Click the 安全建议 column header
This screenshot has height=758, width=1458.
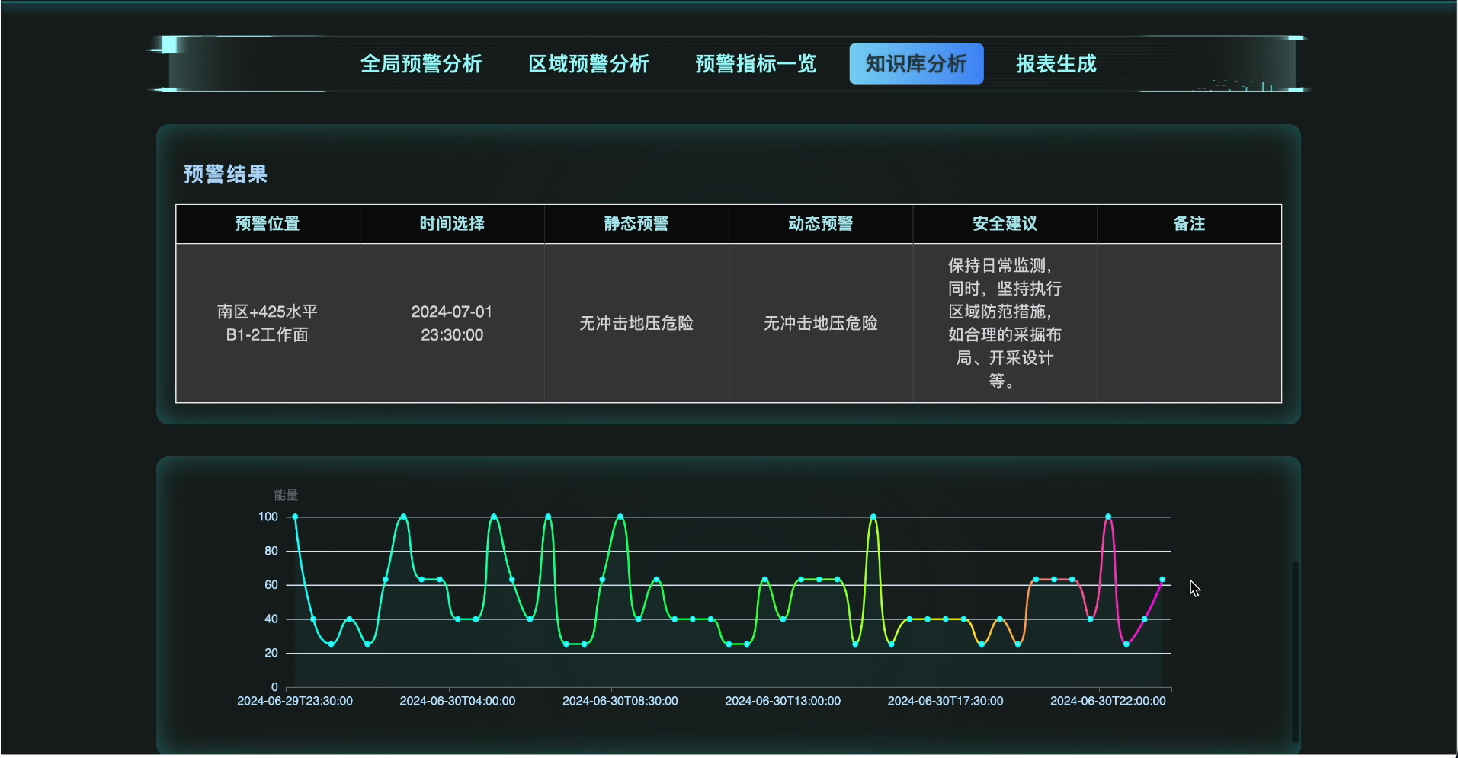tap(1005, 224)
